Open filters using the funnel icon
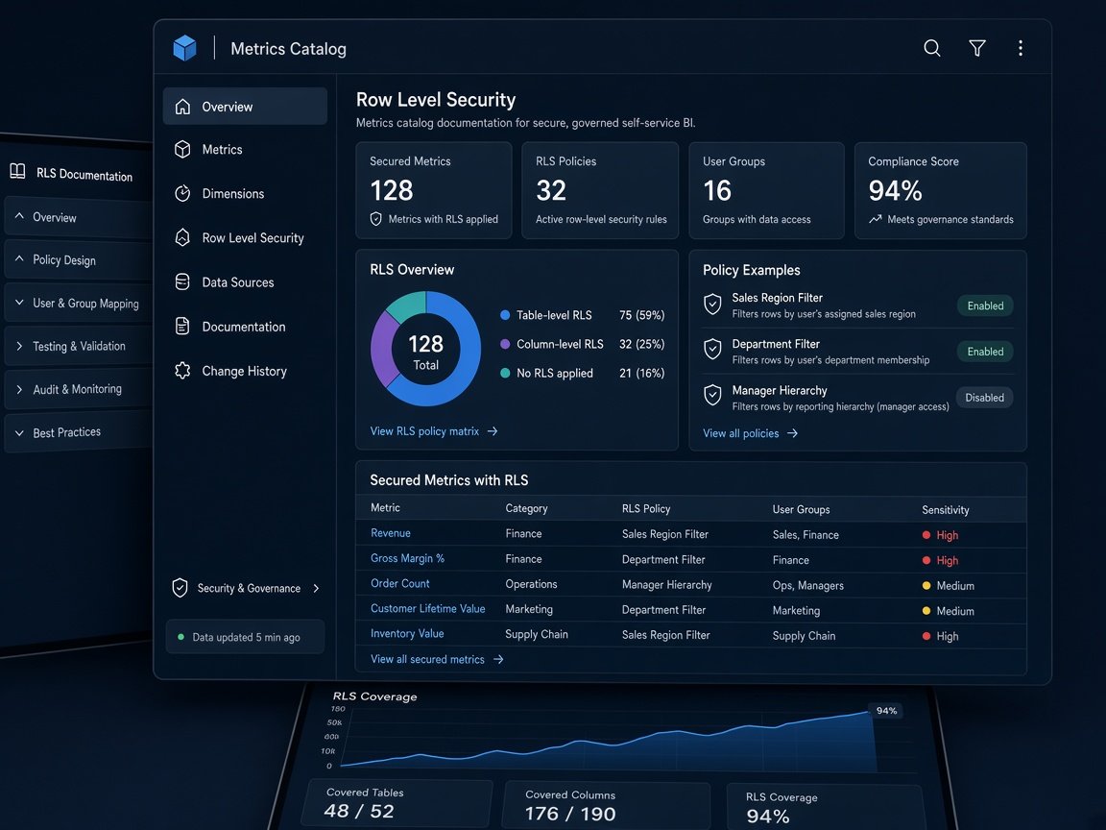The width and height of the screenshot is (1106, 830). click(977, 48)
